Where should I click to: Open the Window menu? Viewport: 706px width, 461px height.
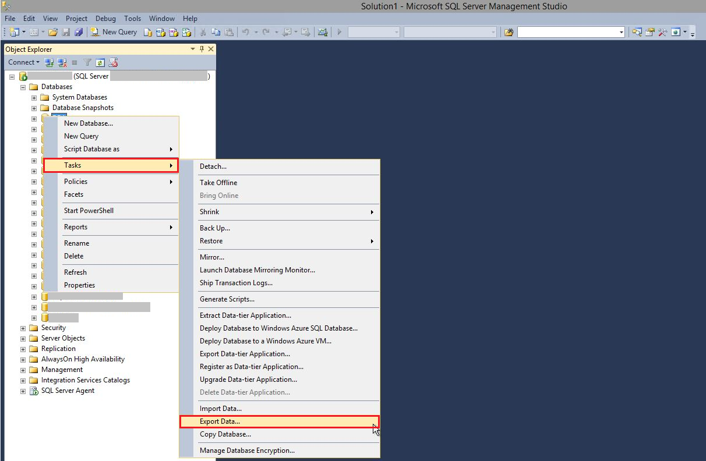tap(162, 19)
